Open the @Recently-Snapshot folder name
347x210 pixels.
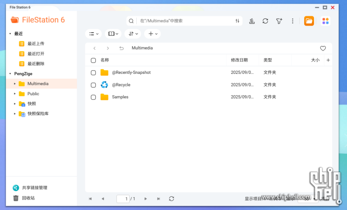coord(131,72)
